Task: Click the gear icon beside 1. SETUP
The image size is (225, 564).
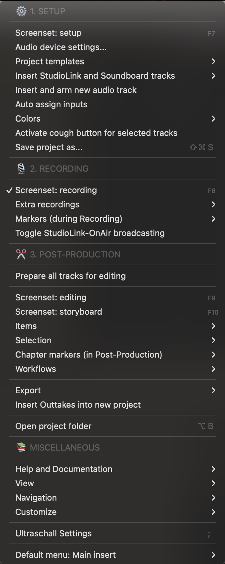Action: 21,11
